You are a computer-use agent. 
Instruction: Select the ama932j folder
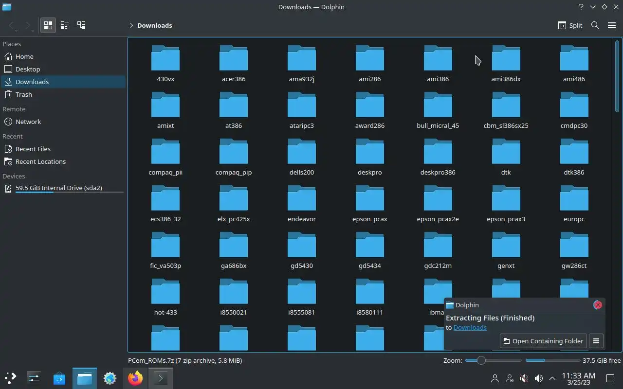coord(302,64)
